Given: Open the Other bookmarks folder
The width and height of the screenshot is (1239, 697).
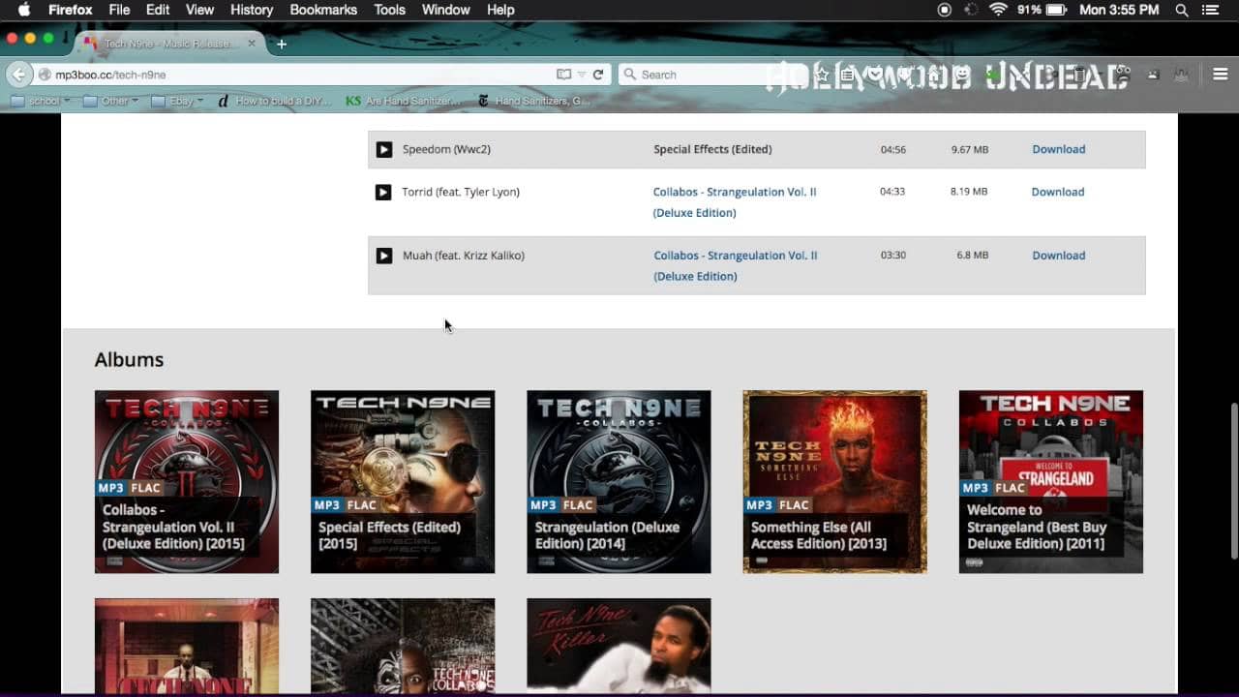Looking at the screenshot, I should [111, 101].
